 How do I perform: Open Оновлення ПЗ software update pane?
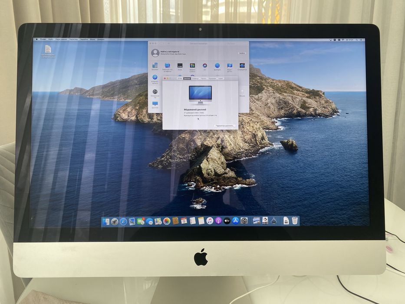click(x=155, y=93)
